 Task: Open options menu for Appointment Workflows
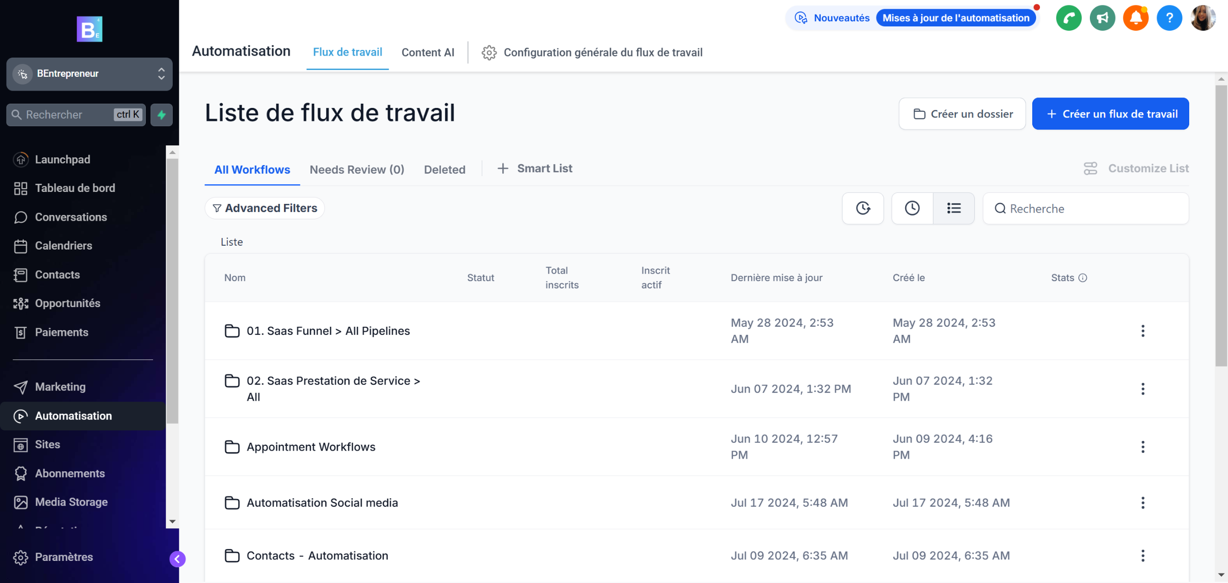coord(1143,447)
